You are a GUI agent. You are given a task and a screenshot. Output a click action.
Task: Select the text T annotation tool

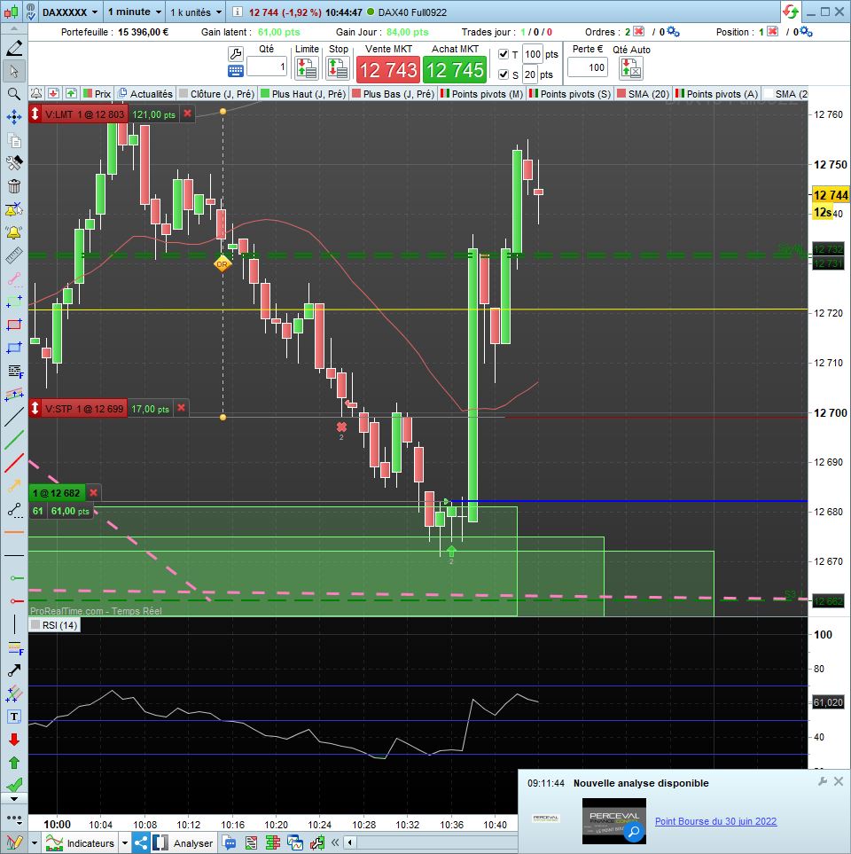[14, 717]
